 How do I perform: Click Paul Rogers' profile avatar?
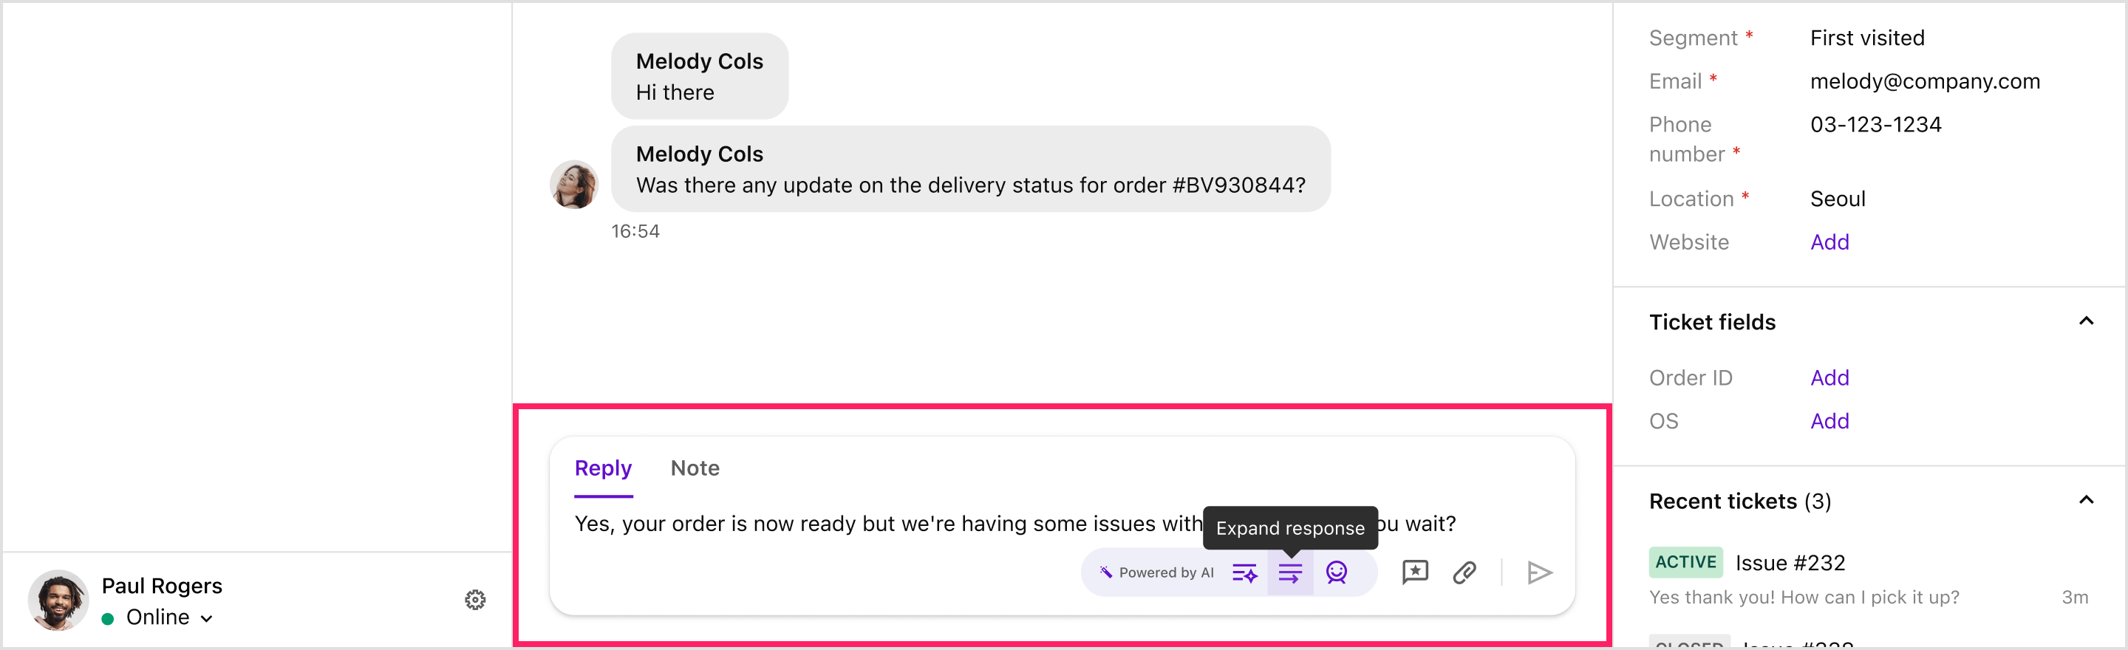coord(58,601)
